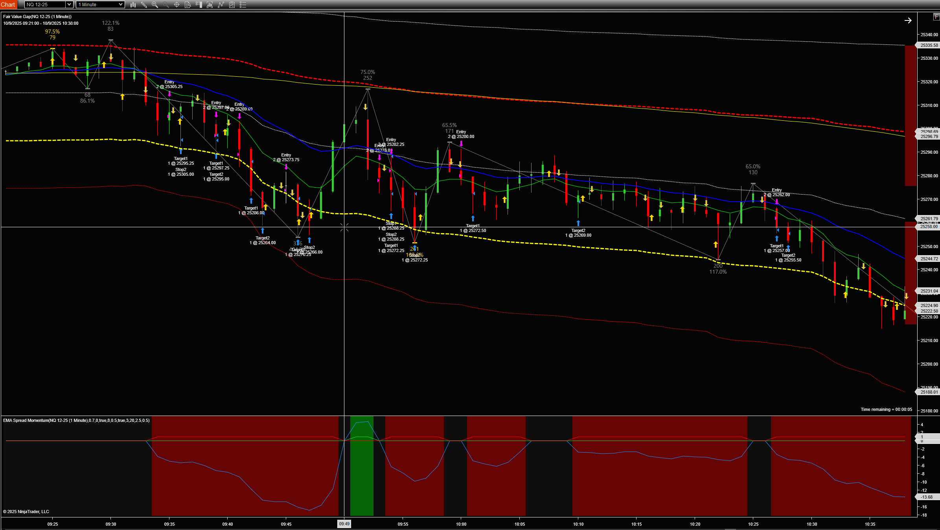Open the bar type (candlestick) icon
The image size is (940, 530).
point(133,5)
